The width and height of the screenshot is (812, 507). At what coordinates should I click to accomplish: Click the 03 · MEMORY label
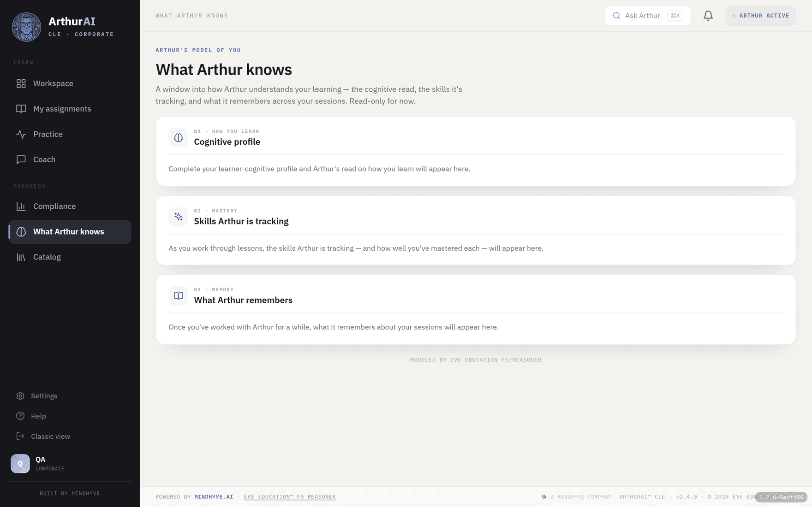coord(214,289)
